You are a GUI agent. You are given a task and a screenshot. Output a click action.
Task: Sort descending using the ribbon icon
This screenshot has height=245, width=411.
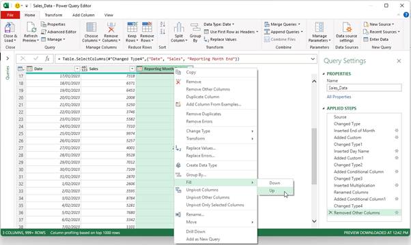click(x=162, y=31)
